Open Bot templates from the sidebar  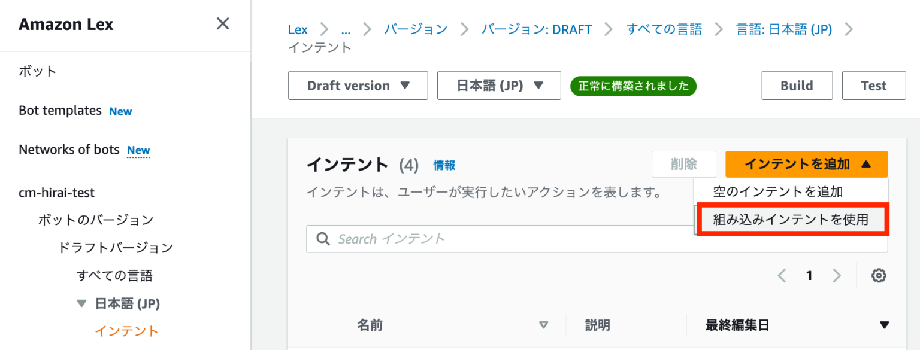tap(59, 110)
